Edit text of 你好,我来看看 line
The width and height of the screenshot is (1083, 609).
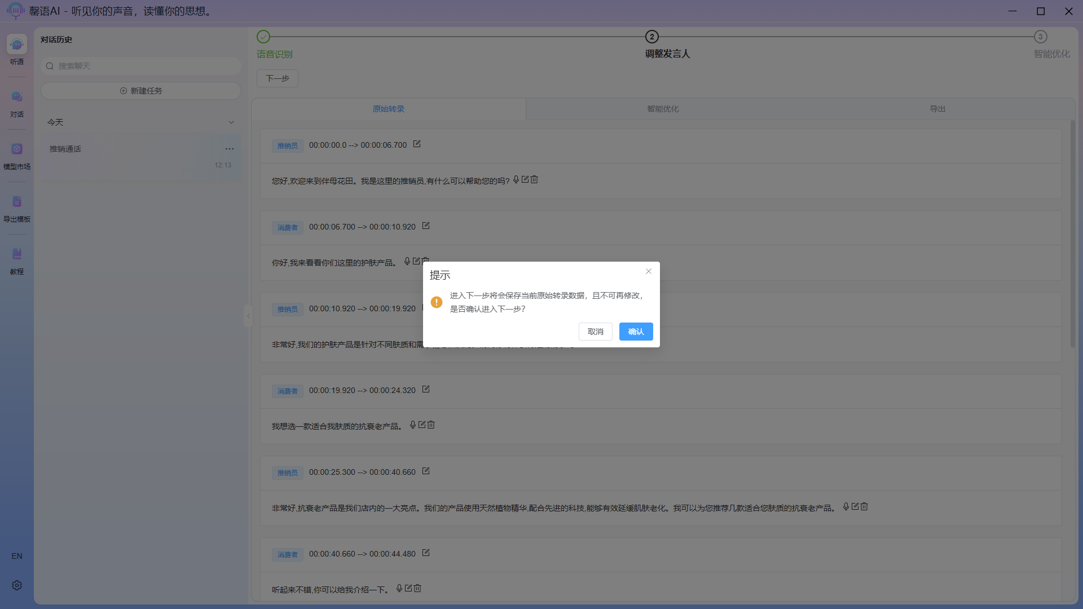coord(416,261)
